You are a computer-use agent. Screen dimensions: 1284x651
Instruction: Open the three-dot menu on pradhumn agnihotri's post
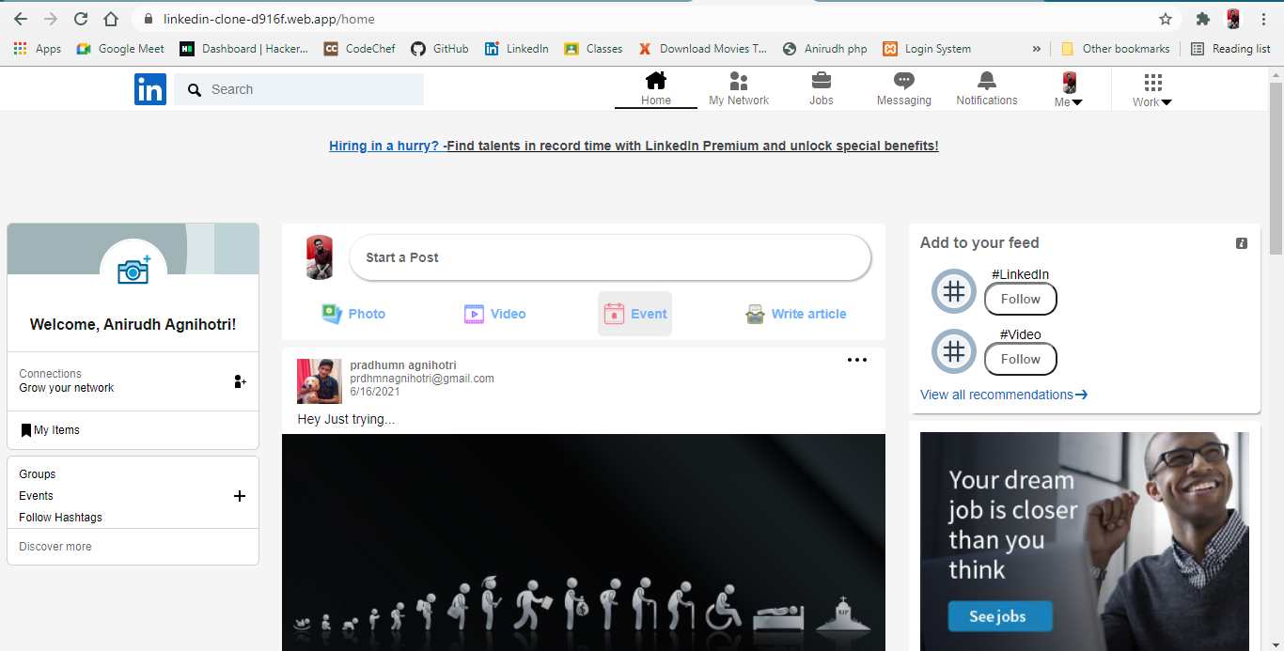856,360
